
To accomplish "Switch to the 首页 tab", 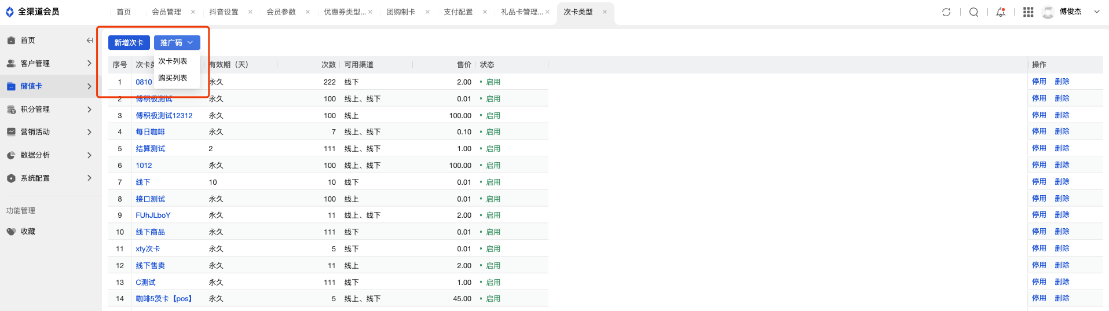I will click(124, 12).
